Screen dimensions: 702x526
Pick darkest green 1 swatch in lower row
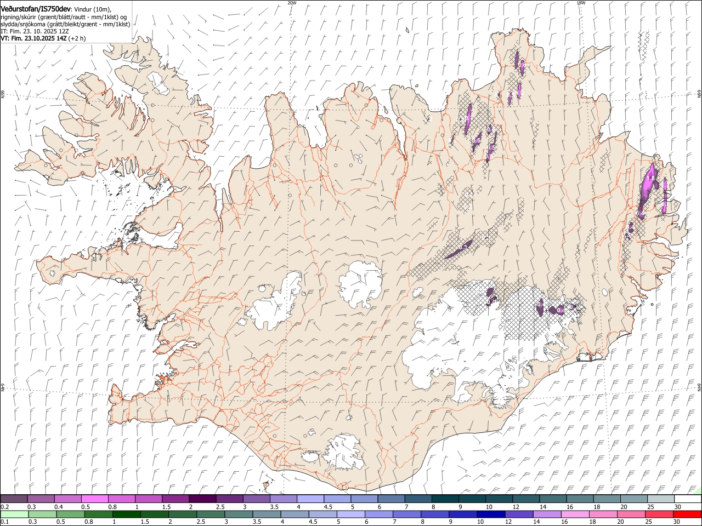pyautogui.click(x=126, y=514)
